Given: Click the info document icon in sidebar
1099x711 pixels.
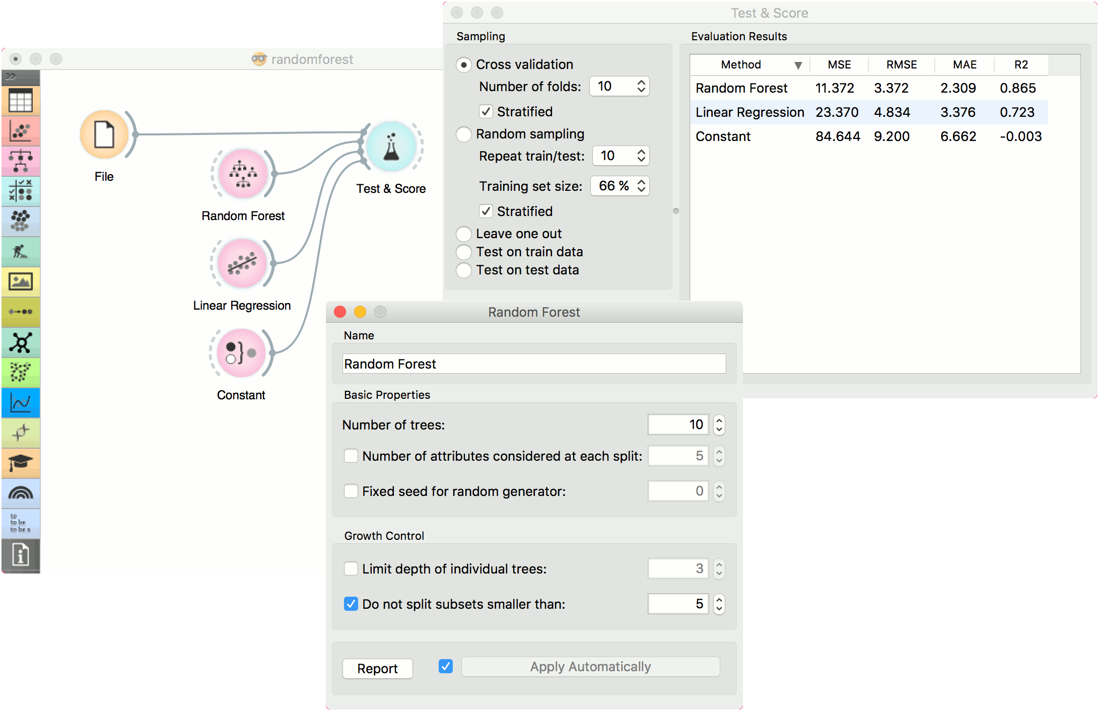Looking at the screenshot, I should [x=21, y=555].
